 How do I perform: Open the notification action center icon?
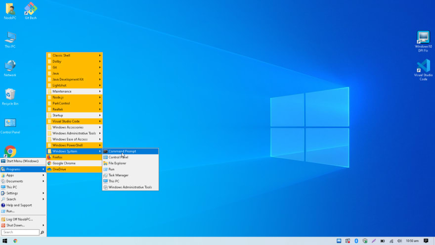426,241
